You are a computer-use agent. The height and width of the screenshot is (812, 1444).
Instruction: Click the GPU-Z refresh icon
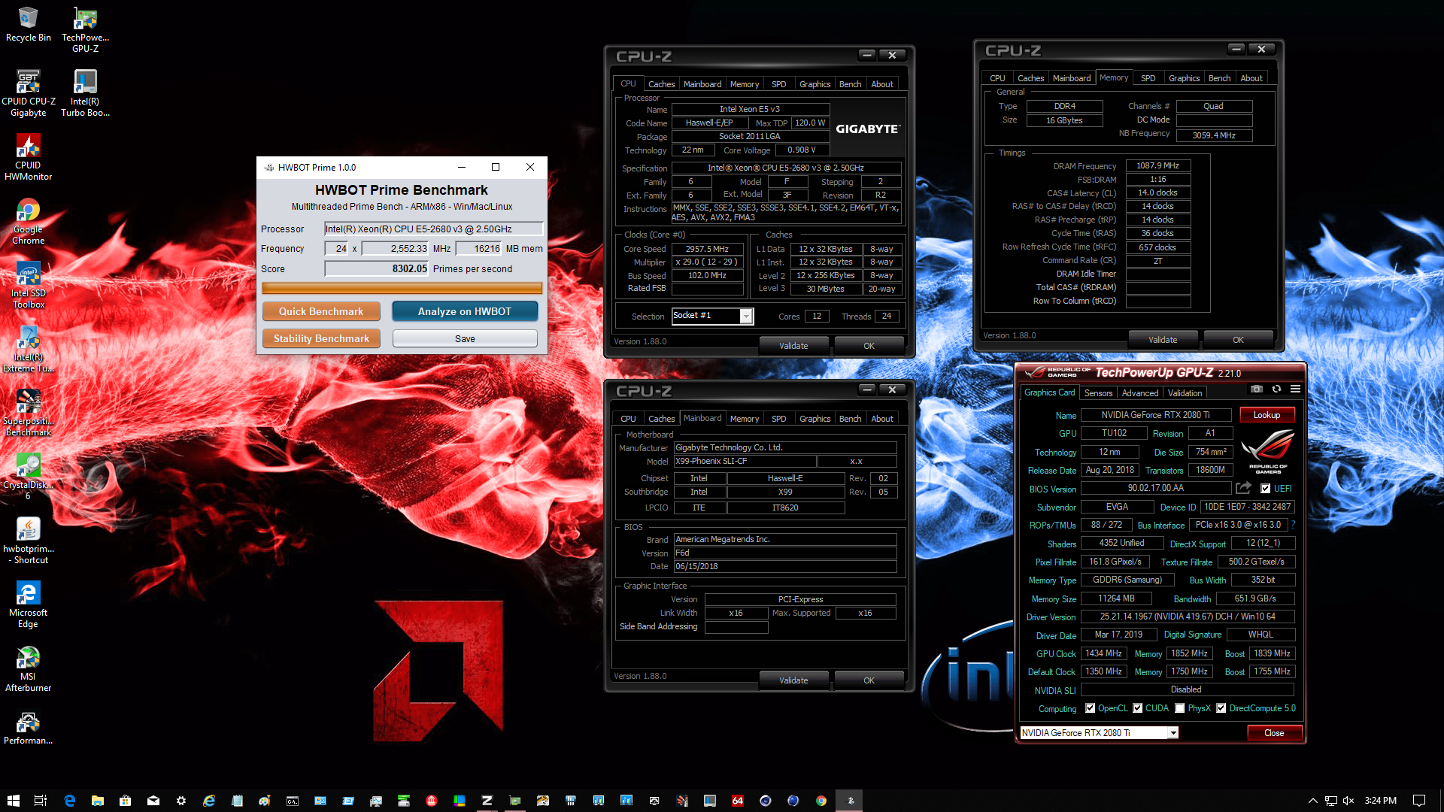[1276, 389]
